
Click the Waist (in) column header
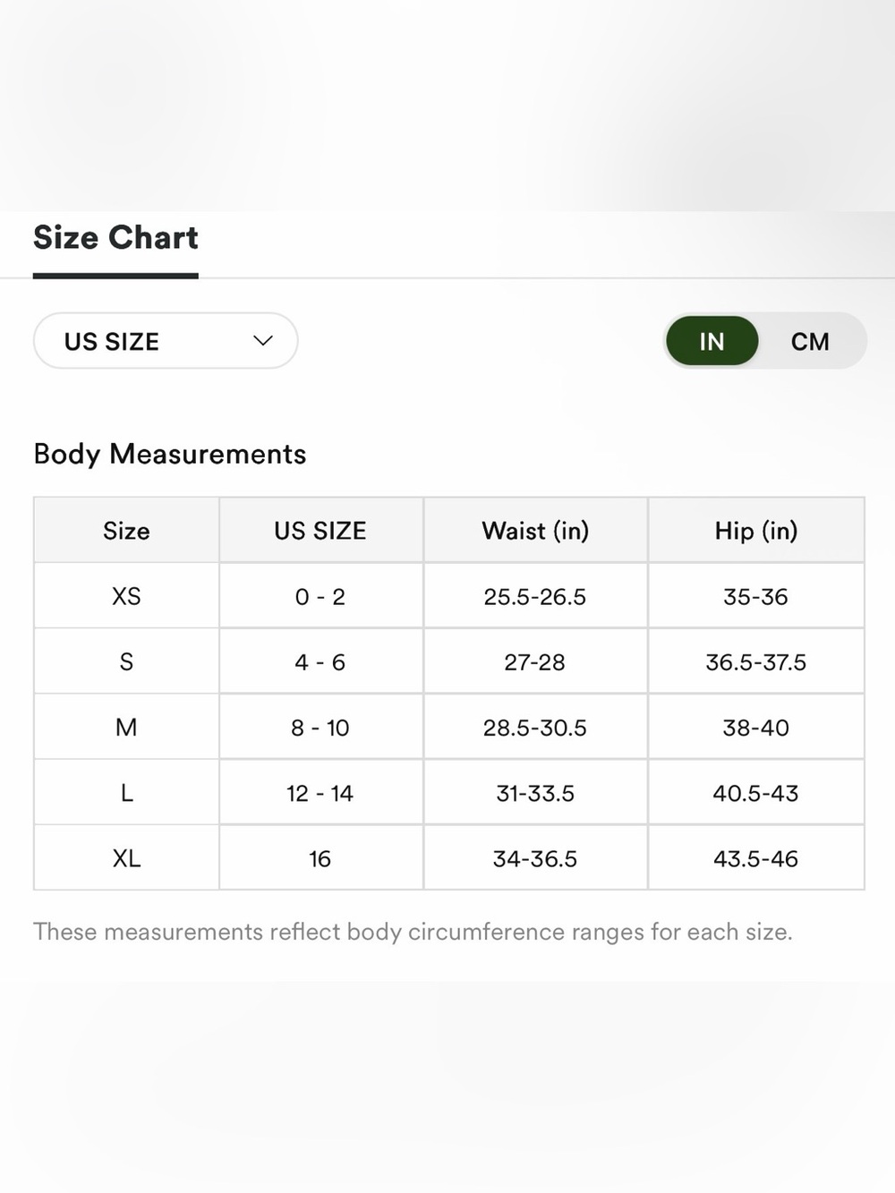click(535, 531)
